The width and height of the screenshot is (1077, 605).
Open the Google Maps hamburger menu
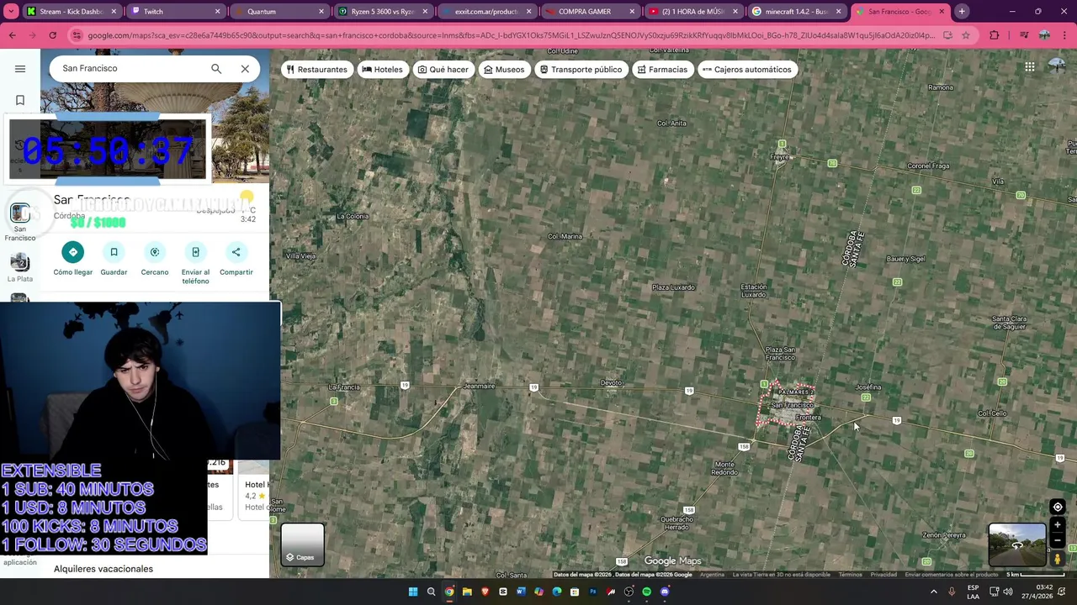pyautogui.click(x=20, y=69)
